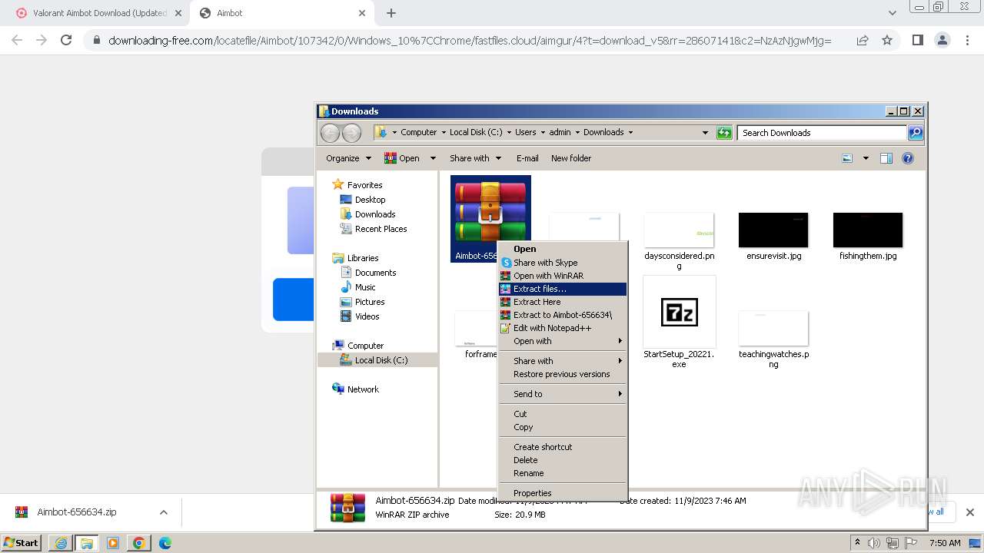Screen dimensions: 984x553
Task: Close the Chrome downloads bar
Action: click(969, 512)
